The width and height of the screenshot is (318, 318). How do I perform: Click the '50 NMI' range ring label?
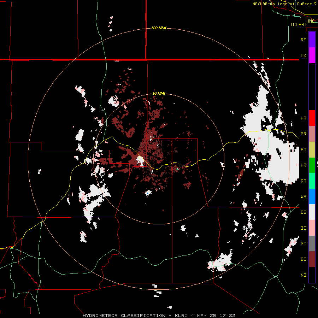(x=159, y=94)
